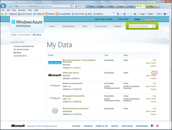Click the Facebook icon in the footer

152,126
